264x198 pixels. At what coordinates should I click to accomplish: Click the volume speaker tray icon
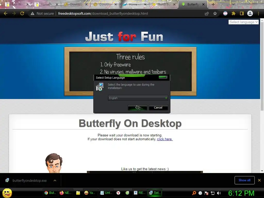click(x=219, y=193)
